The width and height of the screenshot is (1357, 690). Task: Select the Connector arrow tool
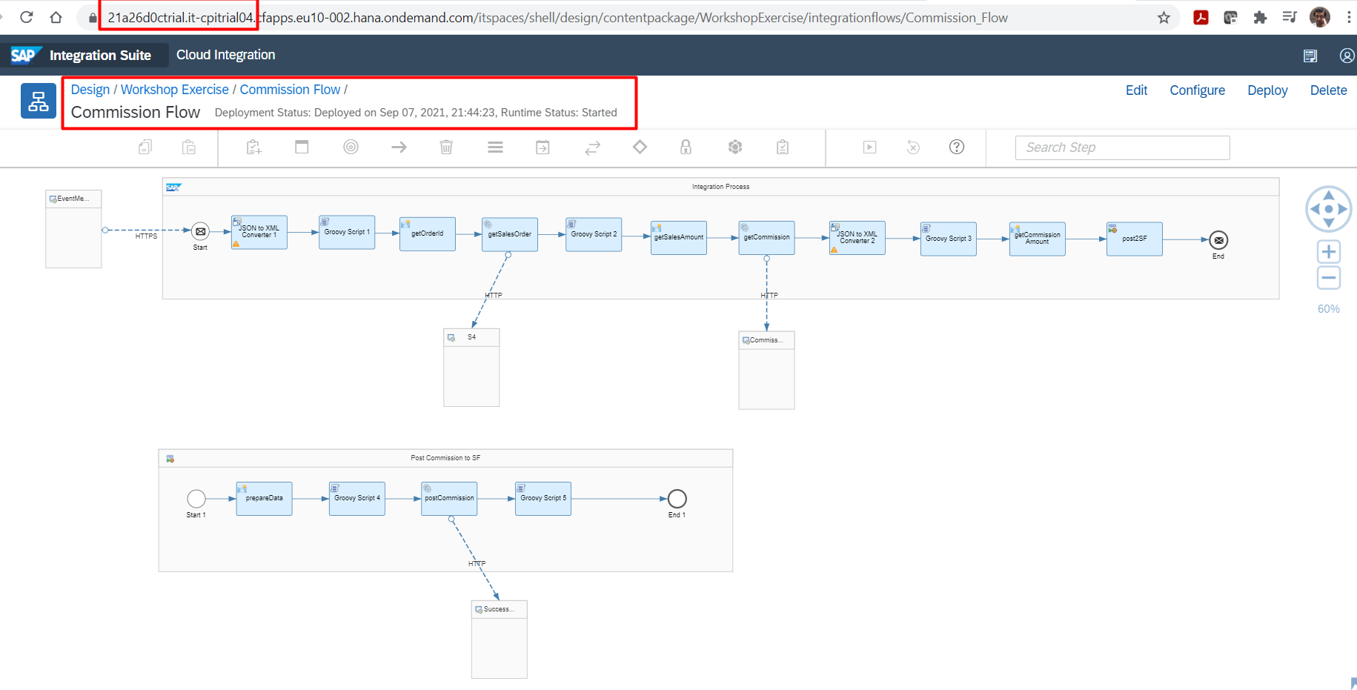pos(399,147)
